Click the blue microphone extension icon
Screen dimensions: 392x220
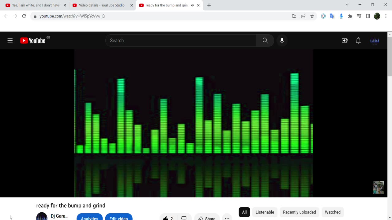coord(341,16)
